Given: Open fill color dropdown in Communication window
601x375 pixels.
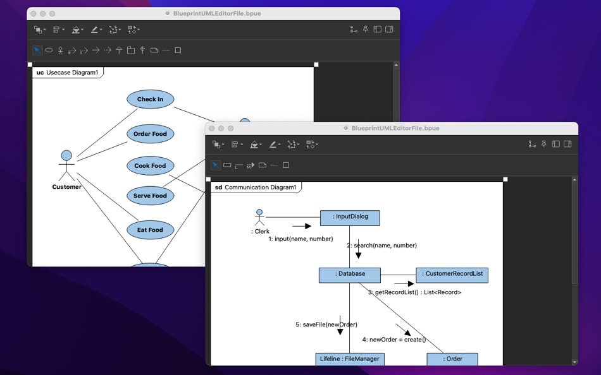Looking at the screenshot, I should click(256, 145).
